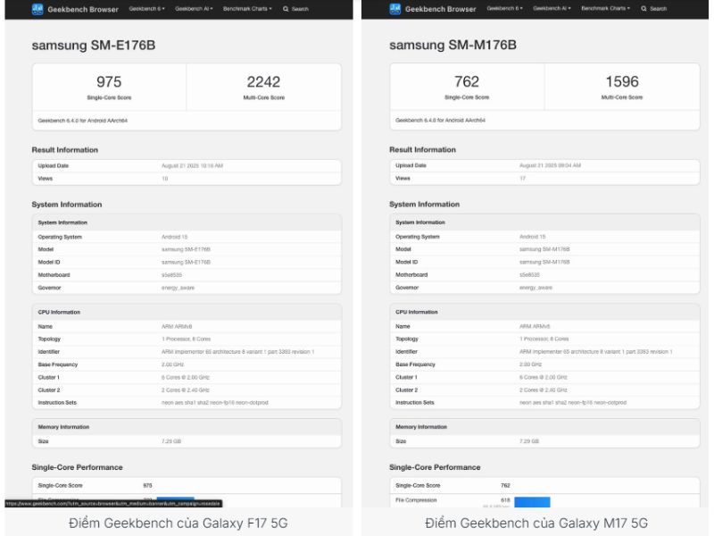Click the Android 15 value in the right page
This screenshot has height=536, width=714.
532,237
